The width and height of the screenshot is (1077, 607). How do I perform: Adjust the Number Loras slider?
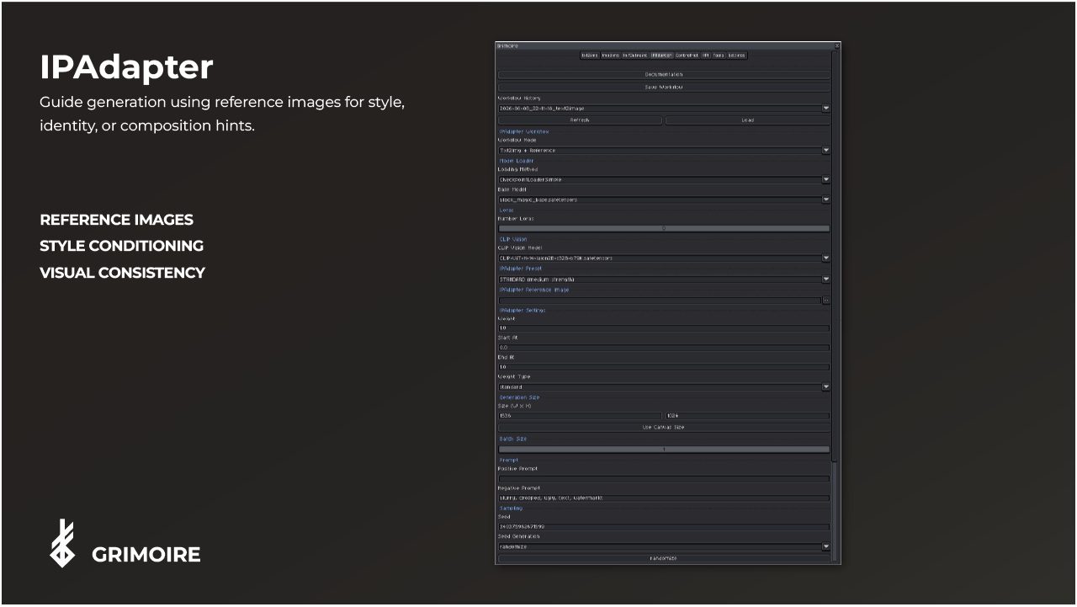[664, 228]
